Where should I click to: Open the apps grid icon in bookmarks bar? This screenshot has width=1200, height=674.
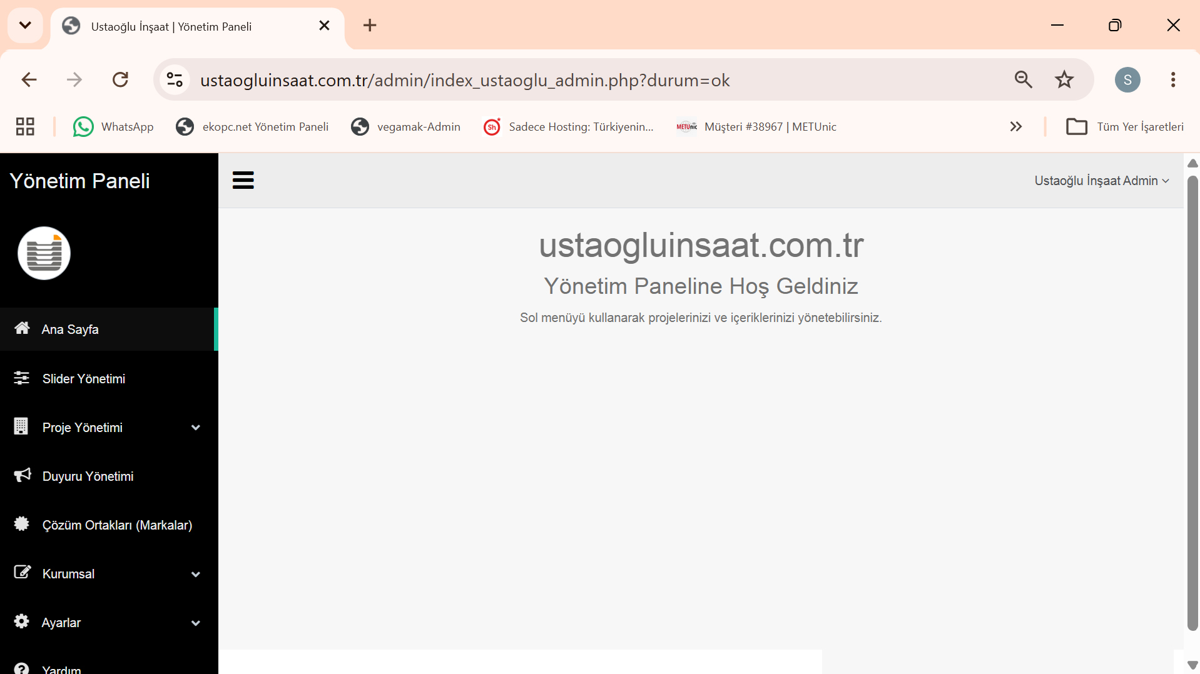point(25,127)
